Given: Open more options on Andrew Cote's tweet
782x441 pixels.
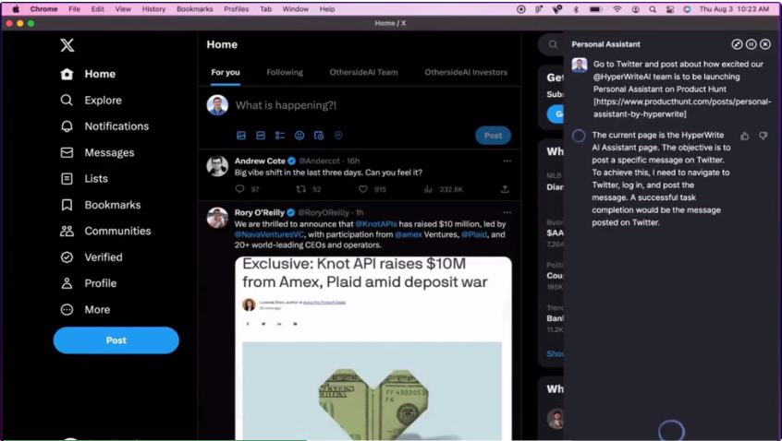Looking at the screenshot, I should coord(507,161).
